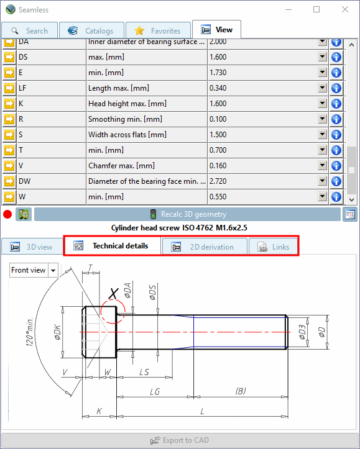Click the search-part icon next to the red dot

[x=24, y=214]
